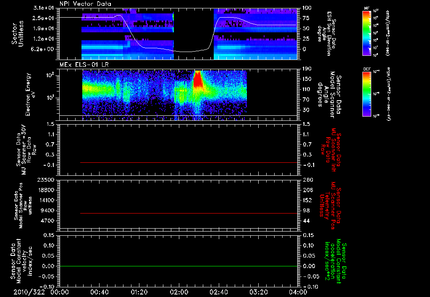Click the Sector Unitless axis label
The image size is (430, 297).
18,34
